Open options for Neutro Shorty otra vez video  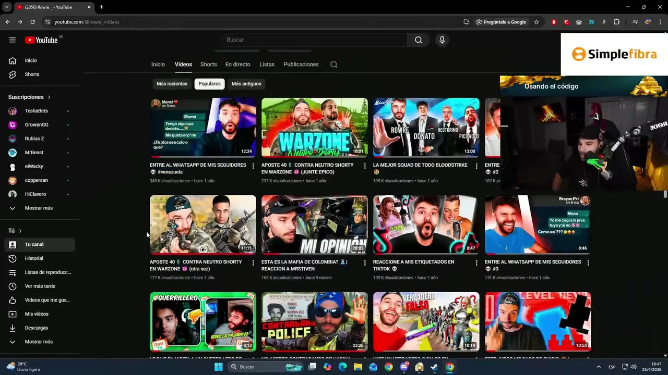tap(253, 263)
